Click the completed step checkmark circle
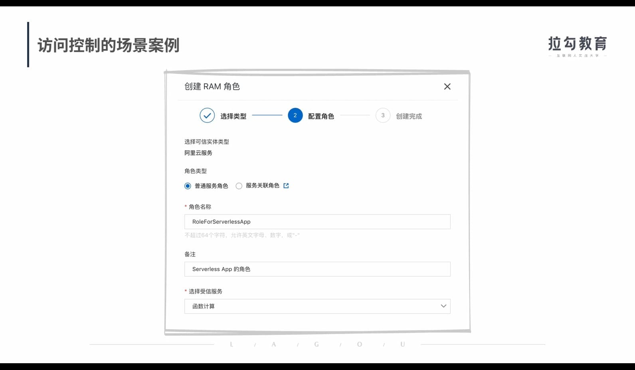Viewport: 635px width, 370px height. pos(207,116)
